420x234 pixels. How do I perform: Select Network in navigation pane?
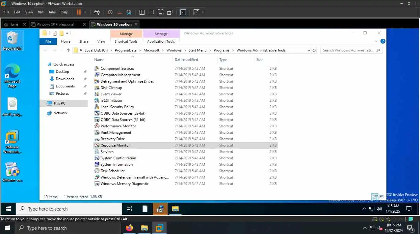click(x=60, y=113)
